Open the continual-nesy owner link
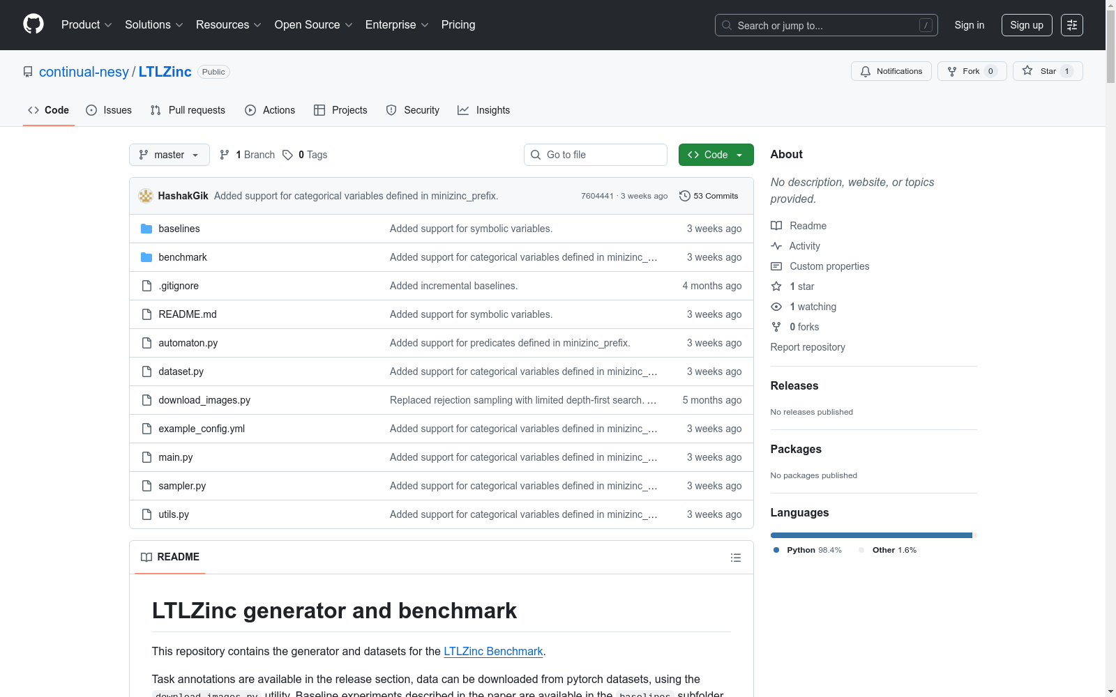 [x=84, y=72]
